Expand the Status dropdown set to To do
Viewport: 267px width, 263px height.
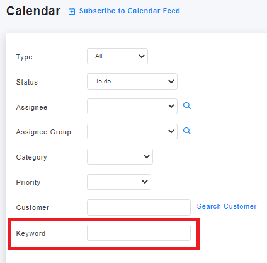coord(132,81)
